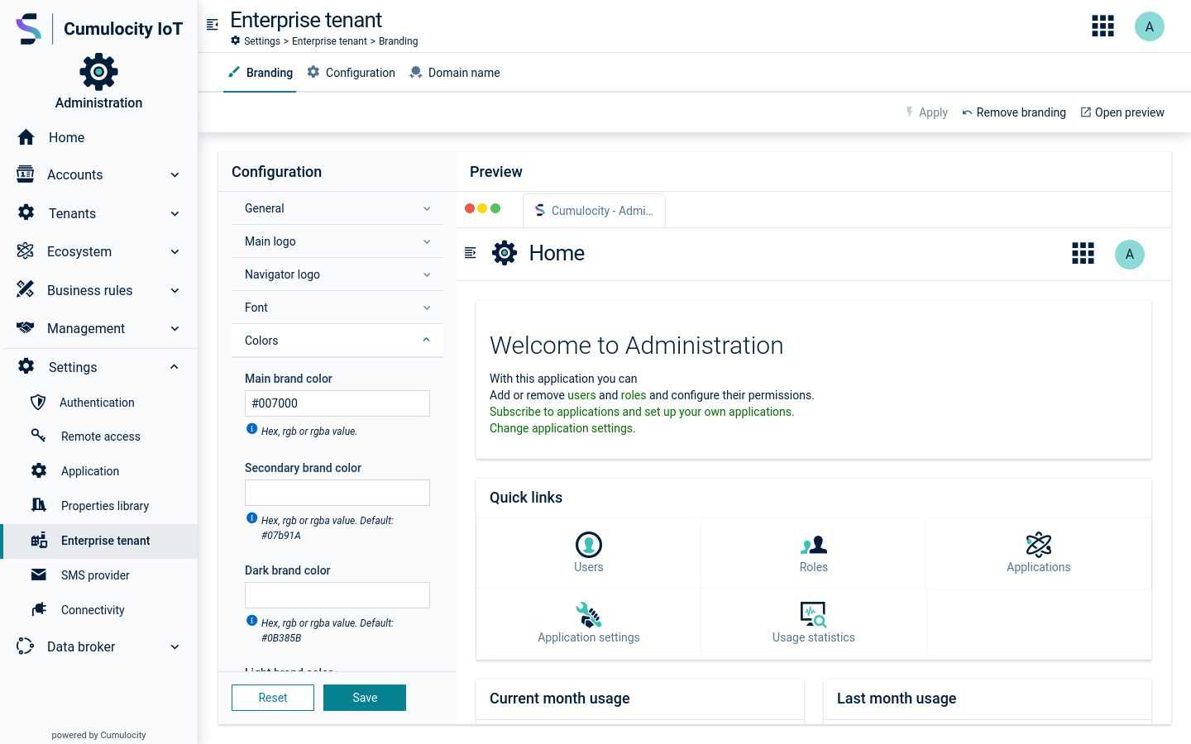Expand the Ecosystem menu chevron
Image resolution: width=1191 pixels, height=744 pixels.
tap(175, 252)
